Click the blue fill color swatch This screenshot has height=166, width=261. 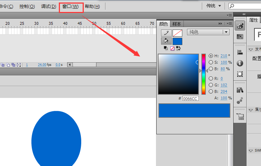click(x=177, y=41)
